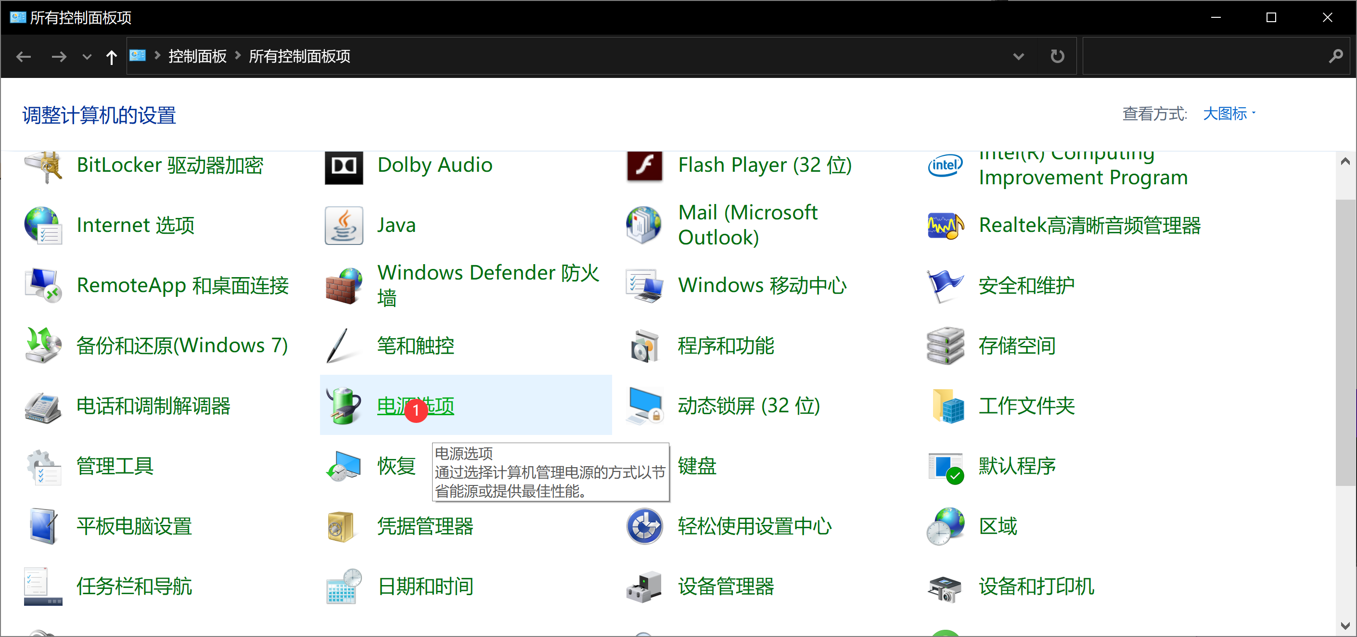
Task: Open the 存储空间 drives icon
Action: pos(945,345)
